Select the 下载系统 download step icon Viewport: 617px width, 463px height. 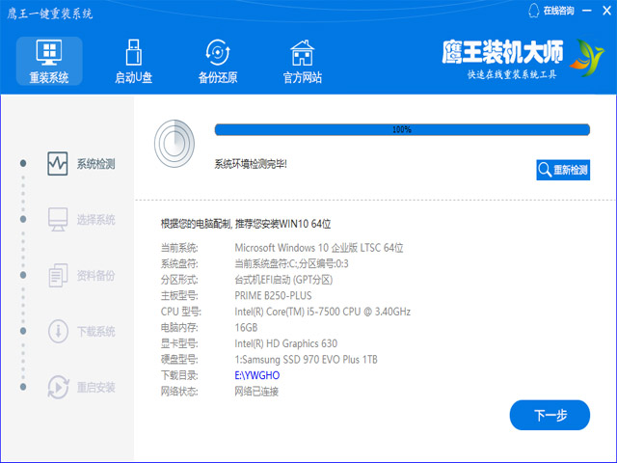[58, 331]
